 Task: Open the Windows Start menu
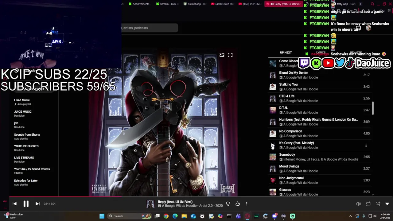(102, 216)
